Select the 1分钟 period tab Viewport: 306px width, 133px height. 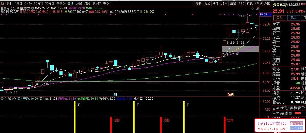(18, 4)
